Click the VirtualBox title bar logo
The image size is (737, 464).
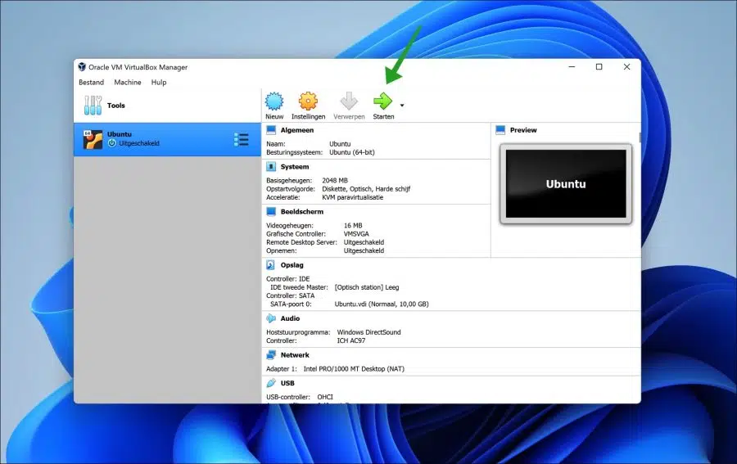(82, 66)
